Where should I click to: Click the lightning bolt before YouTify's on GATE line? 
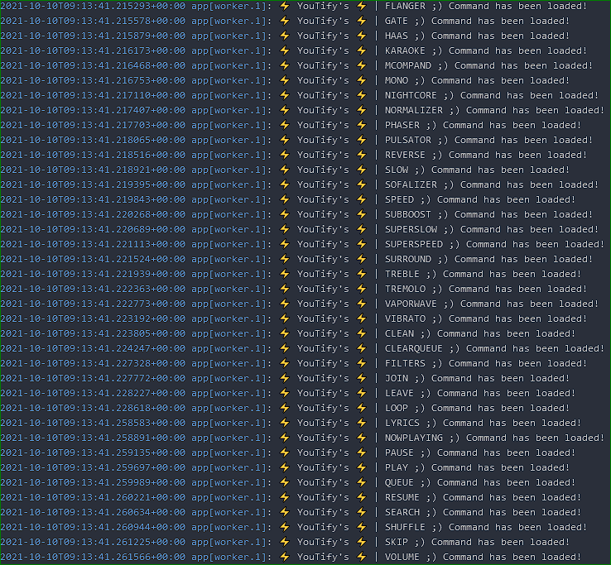click(285, 21)
